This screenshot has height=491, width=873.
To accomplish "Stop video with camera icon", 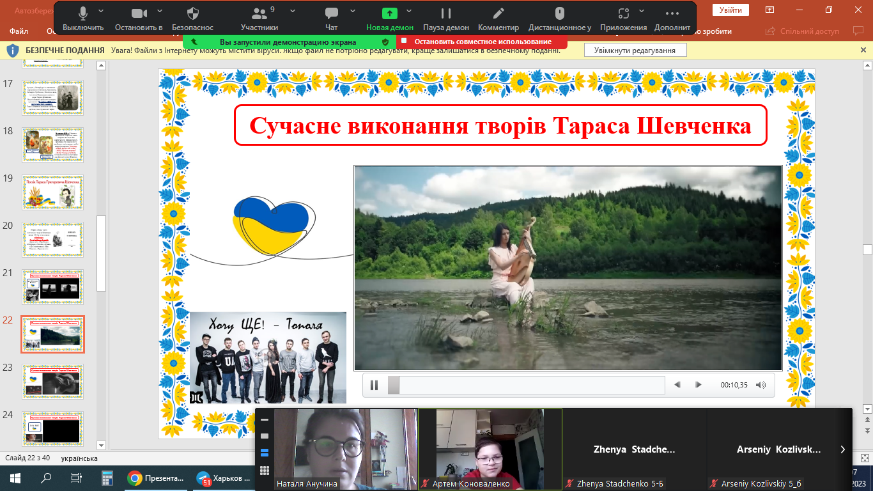I will 139,19.
